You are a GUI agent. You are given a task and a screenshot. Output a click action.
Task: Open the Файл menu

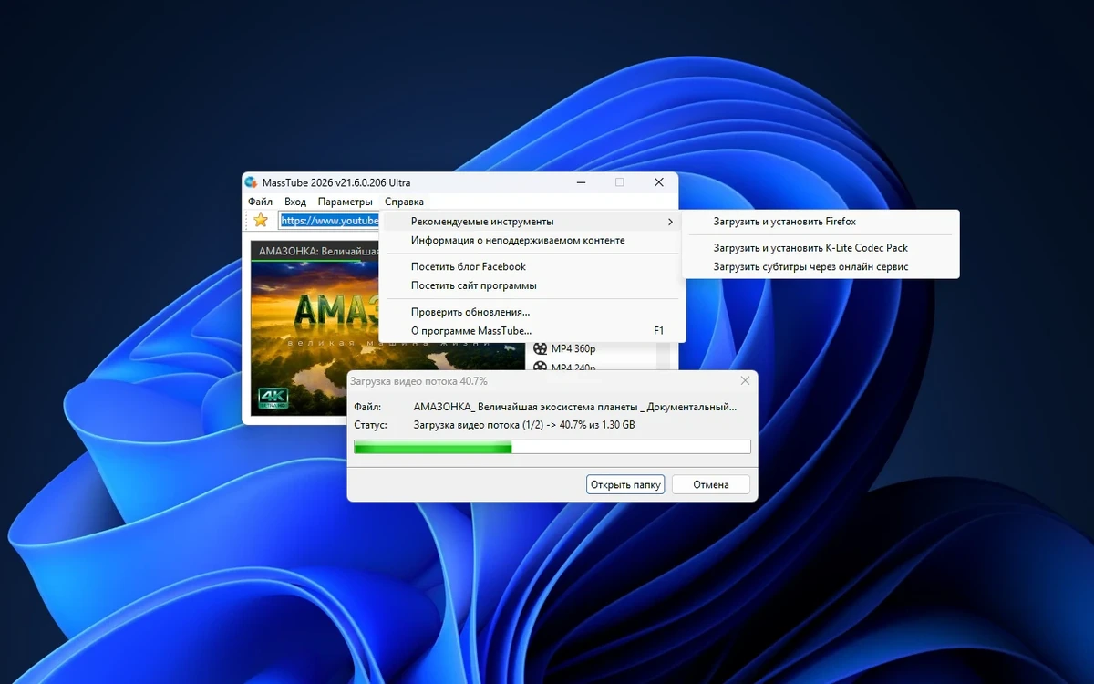pyautogui.click(x=260, y=202)
